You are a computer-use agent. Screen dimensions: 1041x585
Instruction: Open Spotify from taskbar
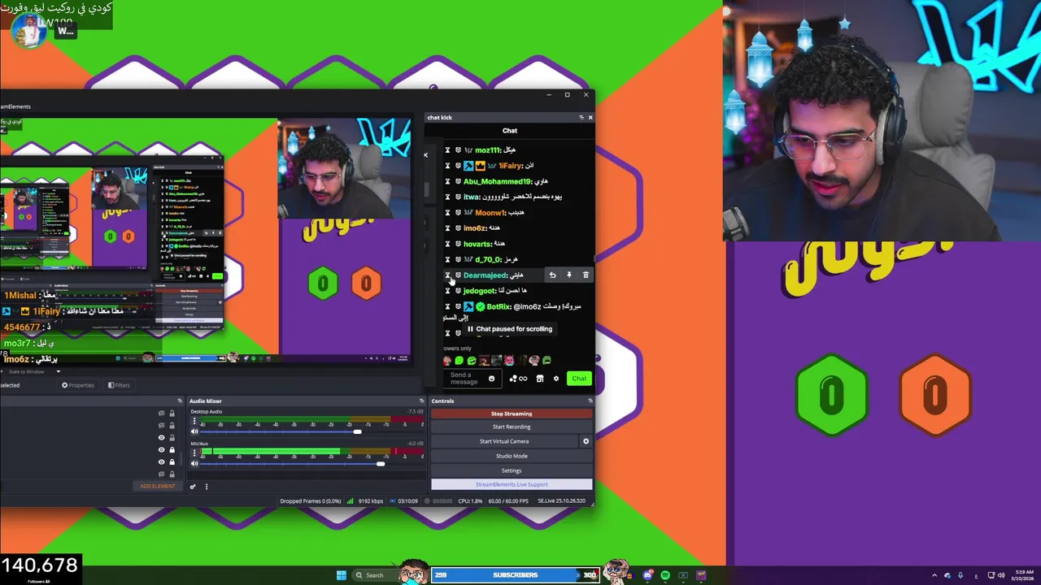tap(665, 575)
